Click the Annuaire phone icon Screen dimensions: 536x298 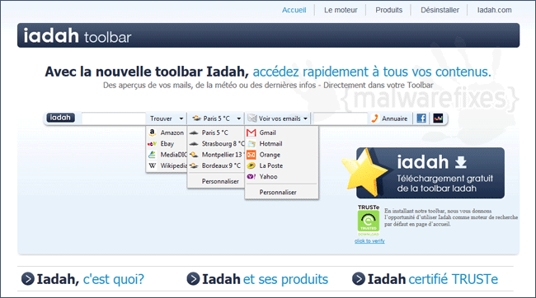click(x=375, y=119)
